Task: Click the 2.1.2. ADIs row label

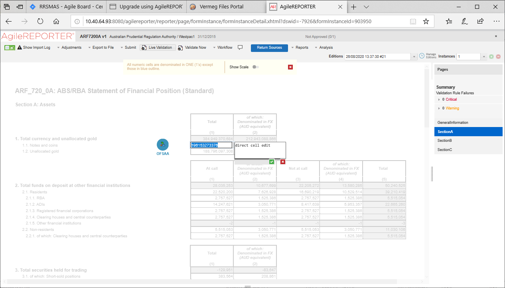Action: (x=35, y=204)
